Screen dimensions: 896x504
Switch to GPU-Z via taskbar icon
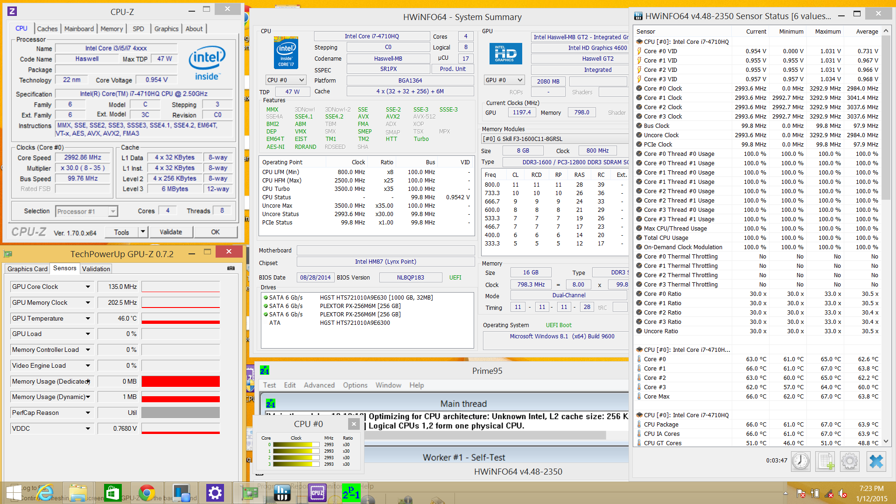249,493
